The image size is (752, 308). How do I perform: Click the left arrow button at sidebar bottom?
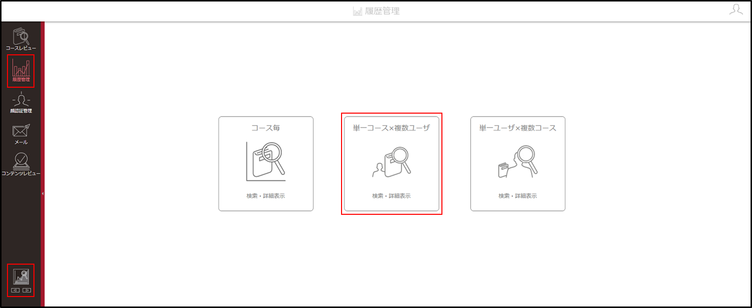[x=15, y=290]
